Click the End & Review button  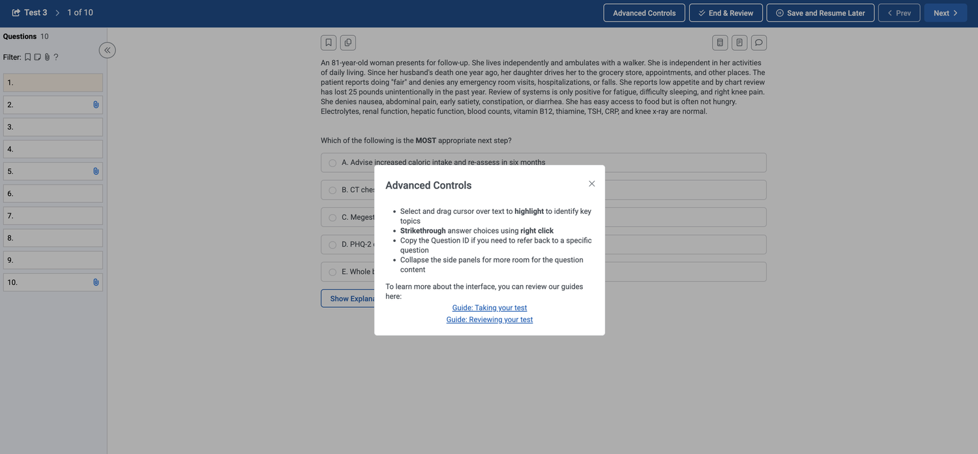(x=726, y=13)
